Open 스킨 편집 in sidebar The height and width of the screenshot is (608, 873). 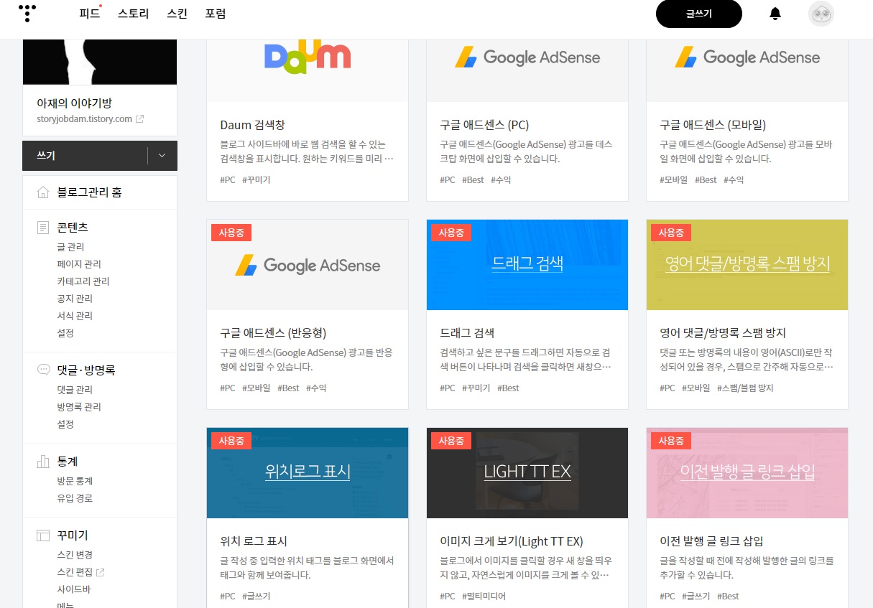(x=75, y=572)
